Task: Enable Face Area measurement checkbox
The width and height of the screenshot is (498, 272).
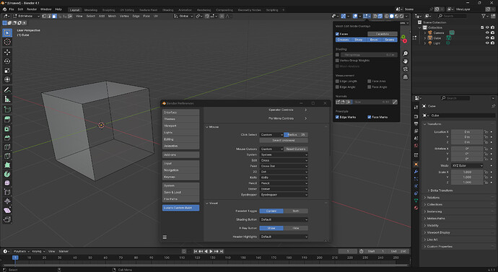Action: click(x=370, y=82)
